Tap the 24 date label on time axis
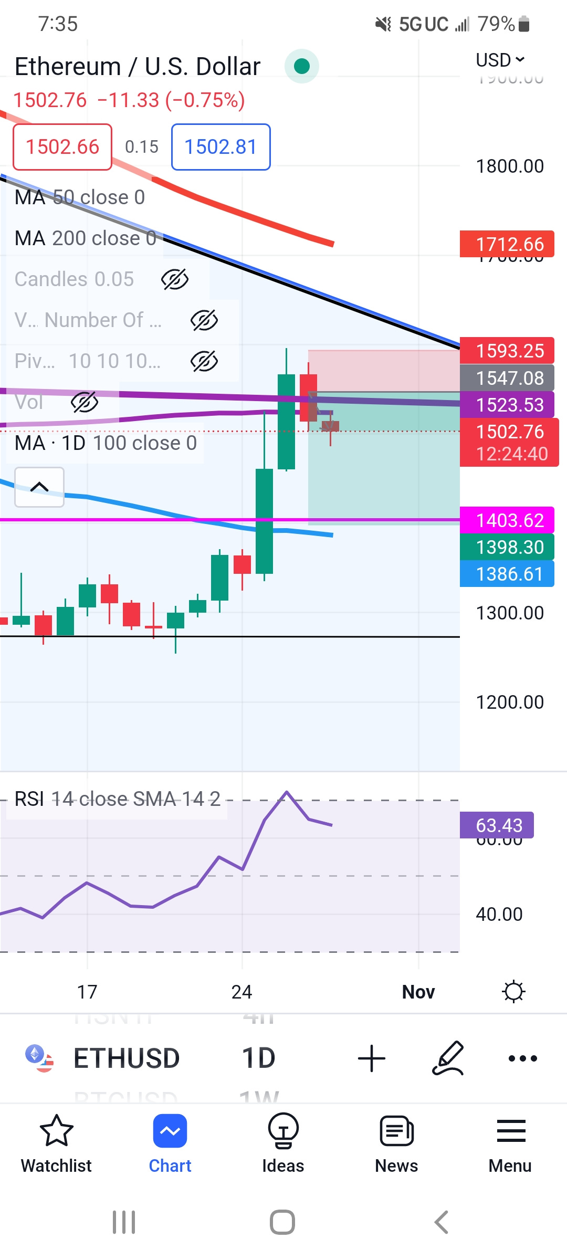Screen dimensions: 567x1260 click(x=241, y=992)
